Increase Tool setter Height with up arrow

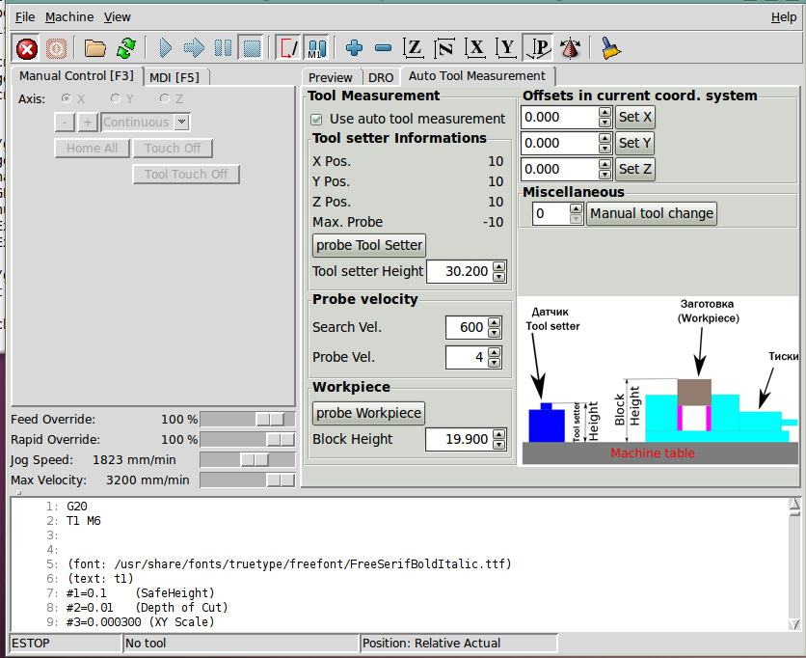(x=498, y=266)
